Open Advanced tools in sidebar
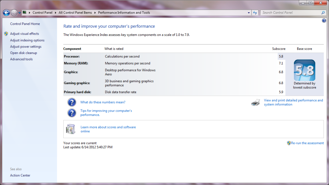The width and height of the screenshot is (329, 185). pos(21,59)
